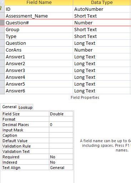131x183 pixels.
Task: Switch to the Lookup tab
Action: [25, 107]
